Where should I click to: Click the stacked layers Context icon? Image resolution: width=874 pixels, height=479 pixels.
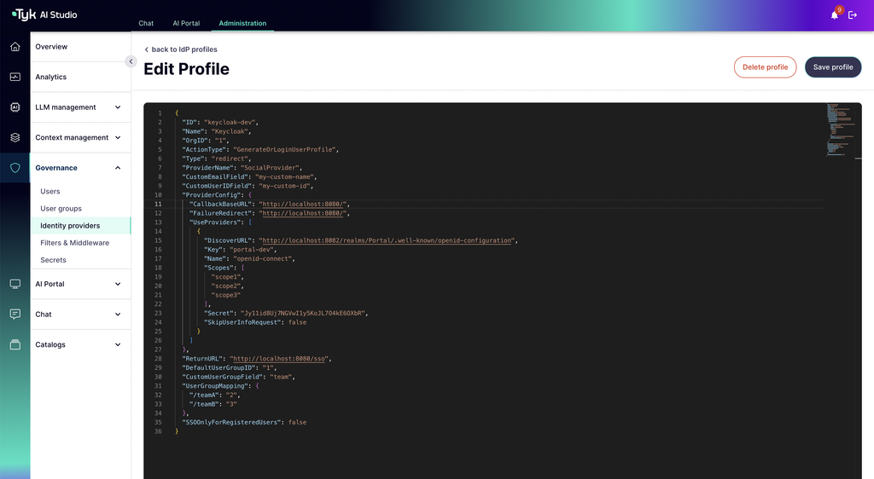click(15, 137)
